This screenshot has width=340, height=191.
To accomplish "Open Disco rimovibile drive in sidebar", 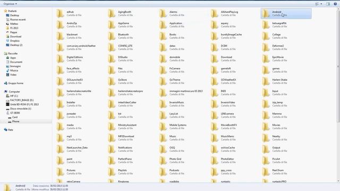I will coord(21,109).
